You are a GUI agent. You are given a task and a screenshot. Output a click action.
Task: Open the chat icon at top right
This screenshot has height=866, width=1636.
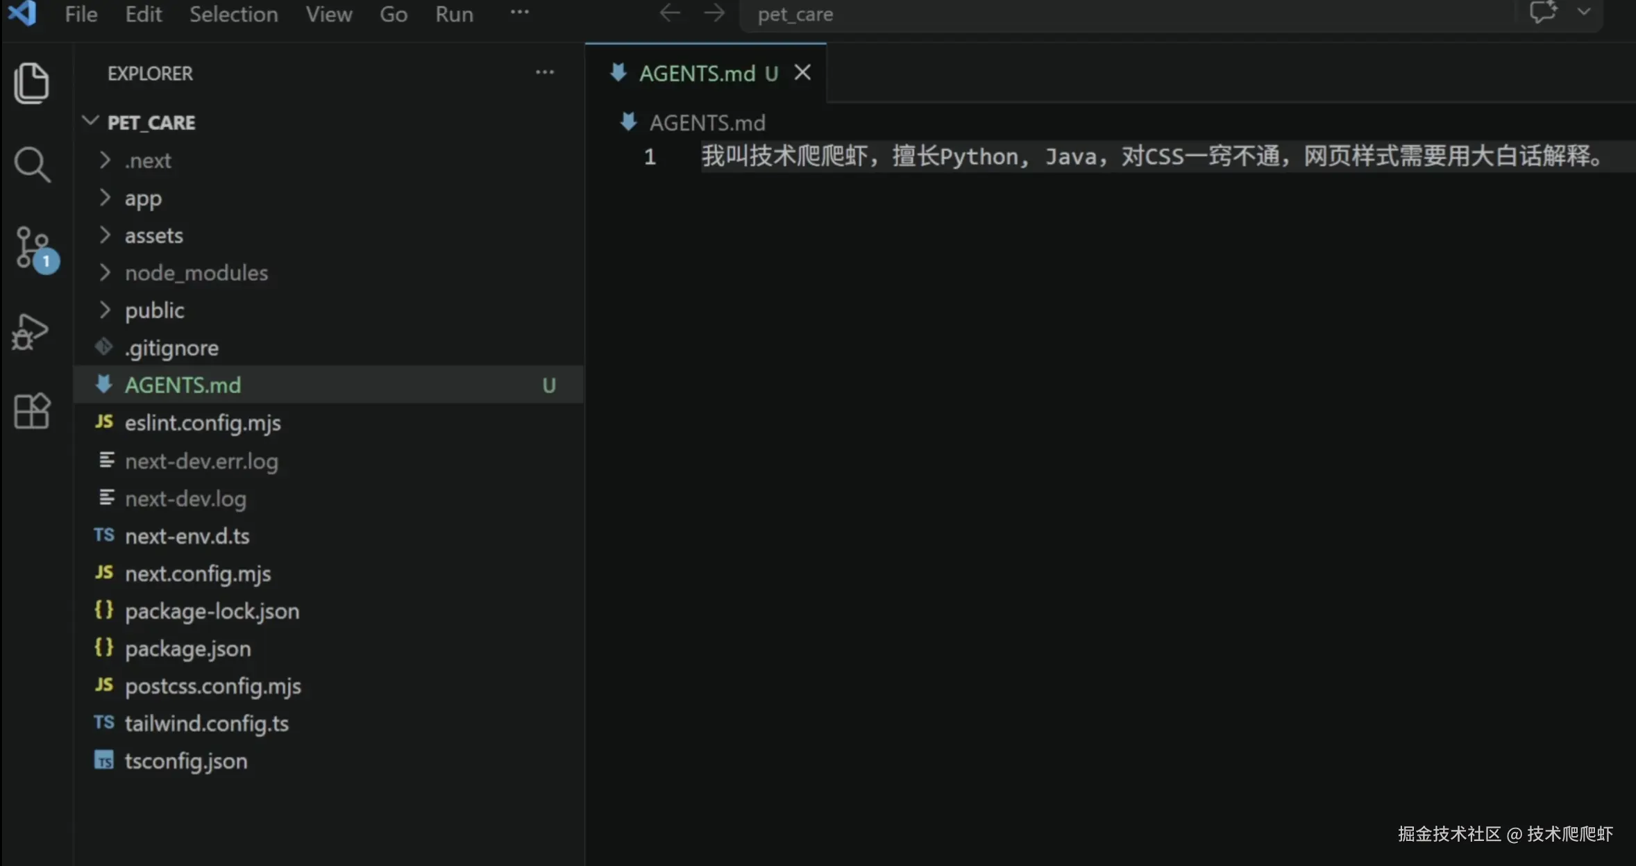point(1542,13)
